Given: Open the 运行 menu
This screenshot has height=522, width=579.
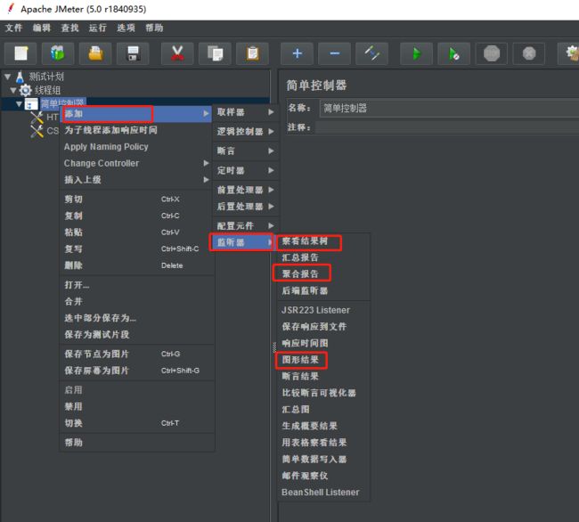Looking at the screenshot, I should tap(98, 28).
